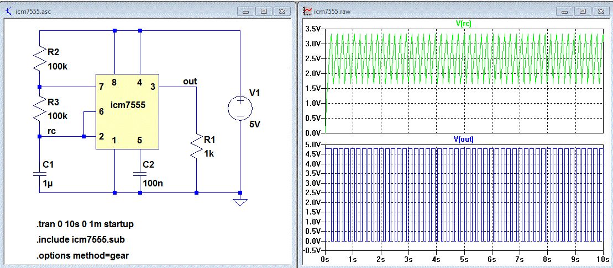This screenshot has width=613, height=268.
Task: Click the V1 voltage source symbol
Action: (x=240, y=109)
